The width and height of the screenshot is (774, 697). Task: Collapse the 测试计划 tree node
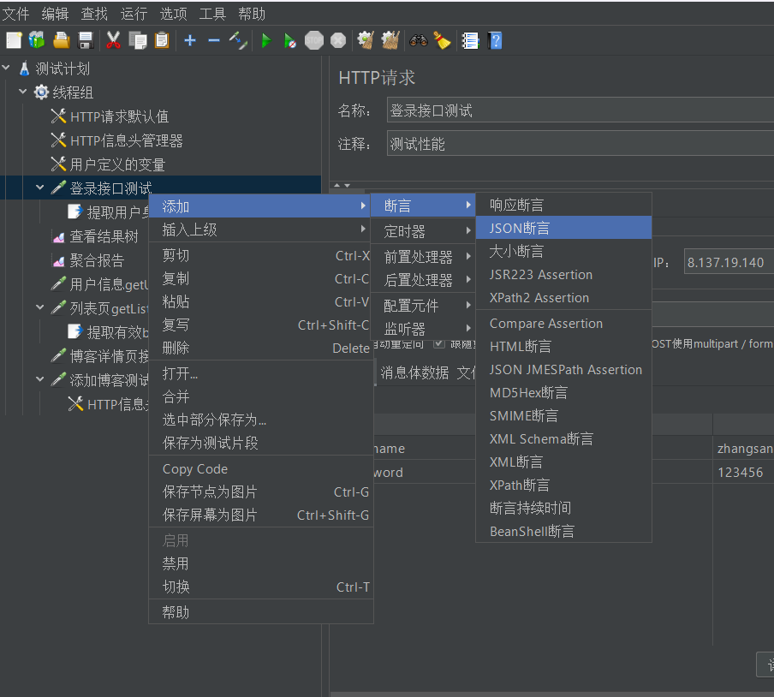coord(6,67)
